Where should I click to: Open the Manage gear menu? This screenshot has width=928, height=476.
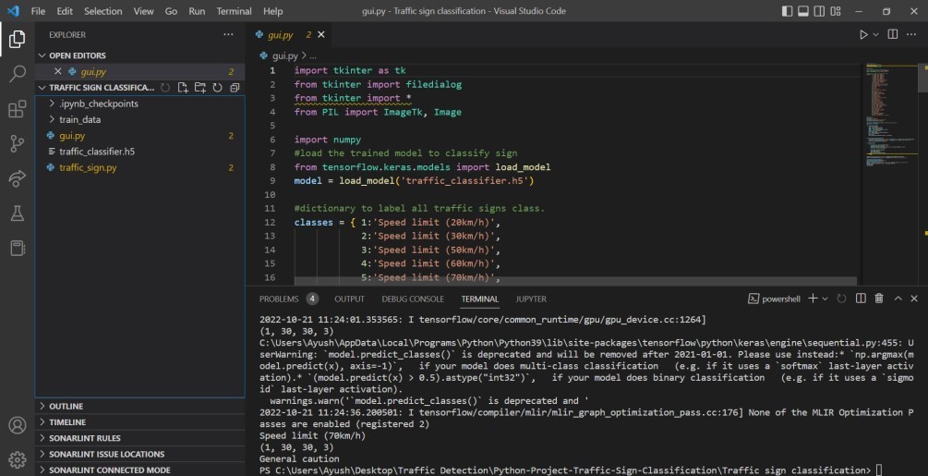18,459
